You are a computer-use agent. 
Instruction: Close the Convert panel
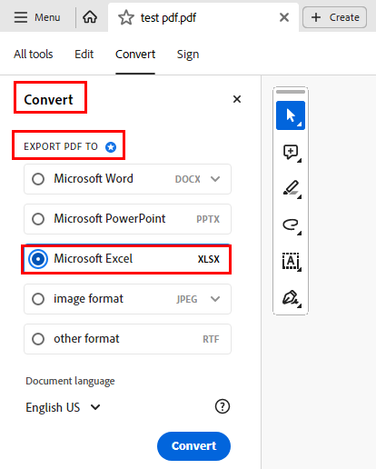(237, 99)
